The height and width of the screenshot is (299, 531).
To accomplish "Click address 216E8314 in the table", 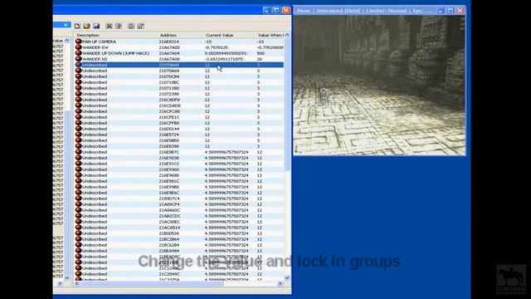I will (x=168, y=42).
